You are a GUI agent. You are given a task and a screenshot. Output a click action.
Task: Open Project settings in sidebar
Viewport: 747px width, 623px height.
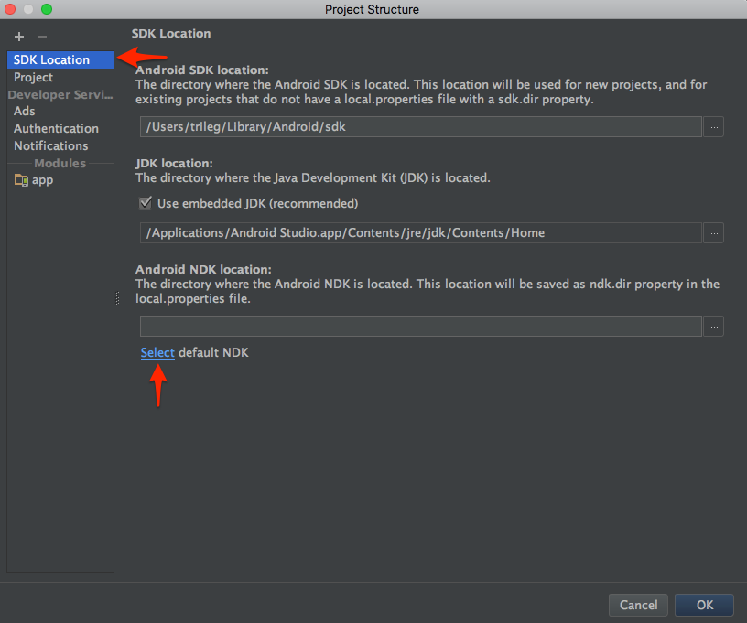coord(60,77)
